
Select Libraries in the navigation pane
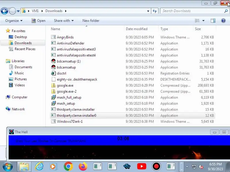pos(18,61)
